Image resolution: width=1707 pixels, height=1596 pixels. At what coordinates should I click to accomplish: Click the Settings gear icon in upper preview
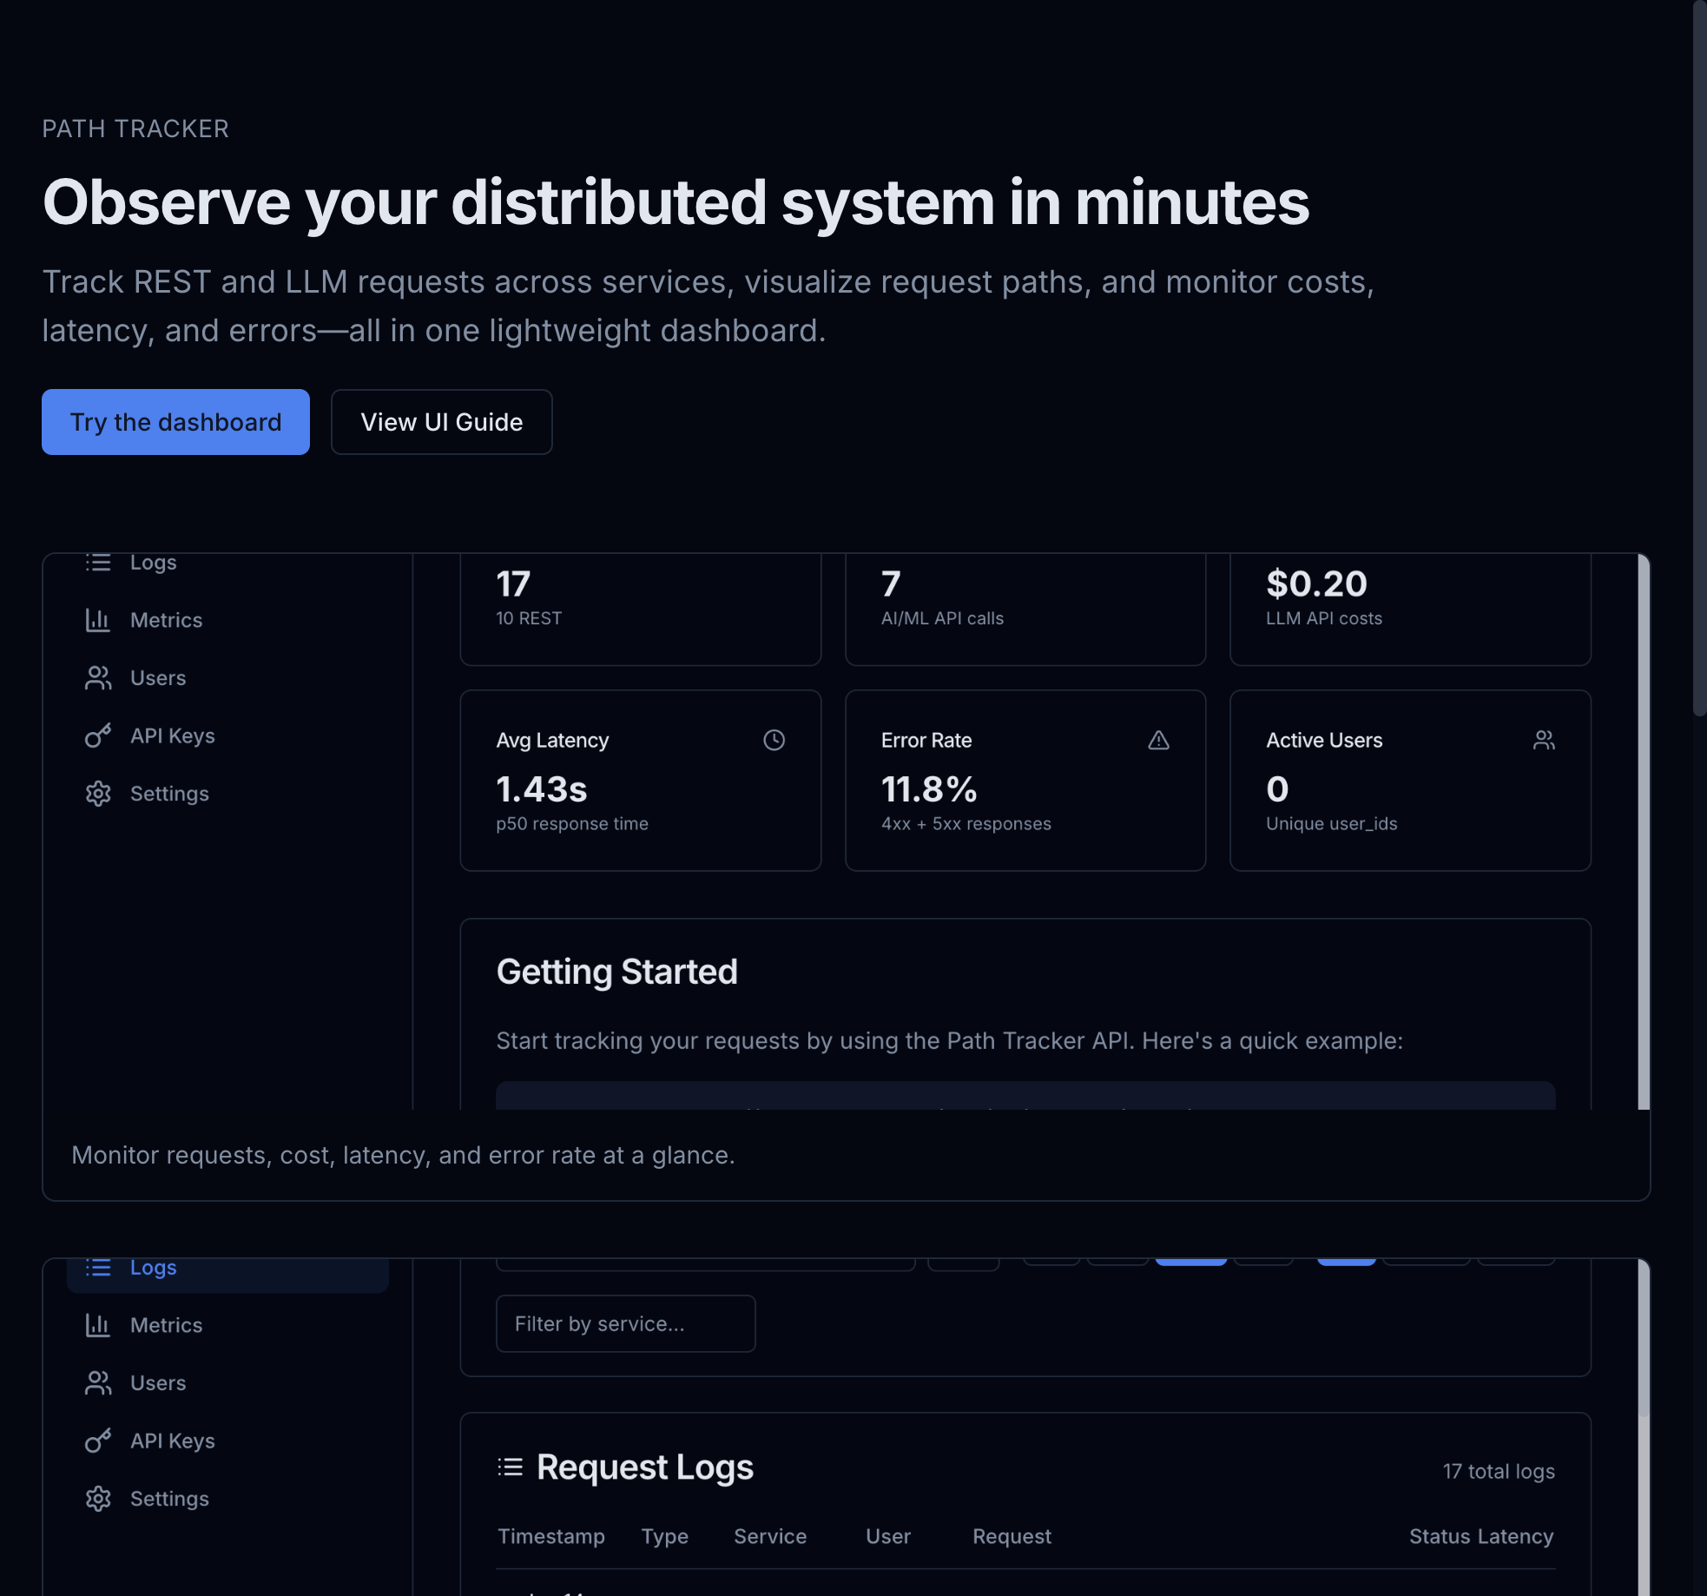[98, 794]
